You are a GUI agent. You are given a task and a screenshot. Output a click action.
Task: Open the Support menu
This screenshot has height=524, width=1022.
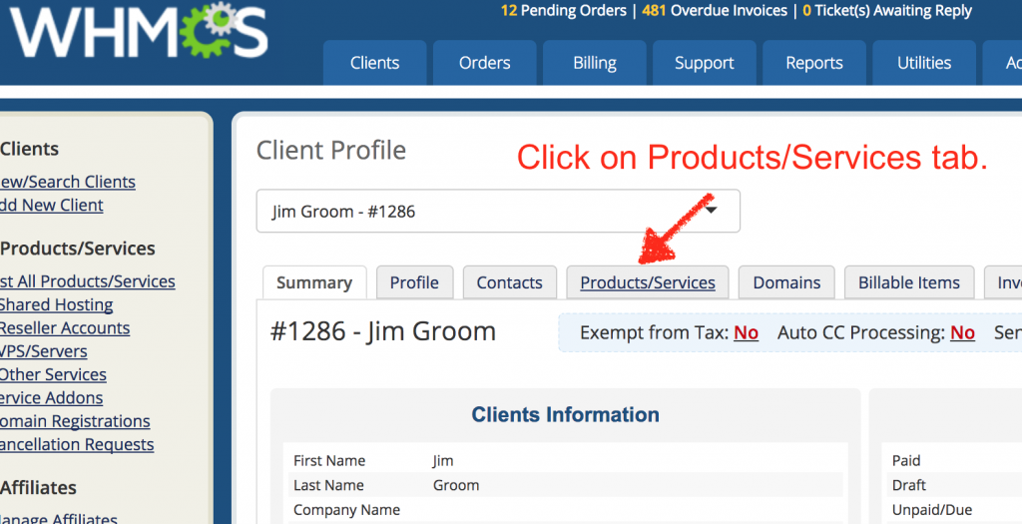(x=704, y=63)
